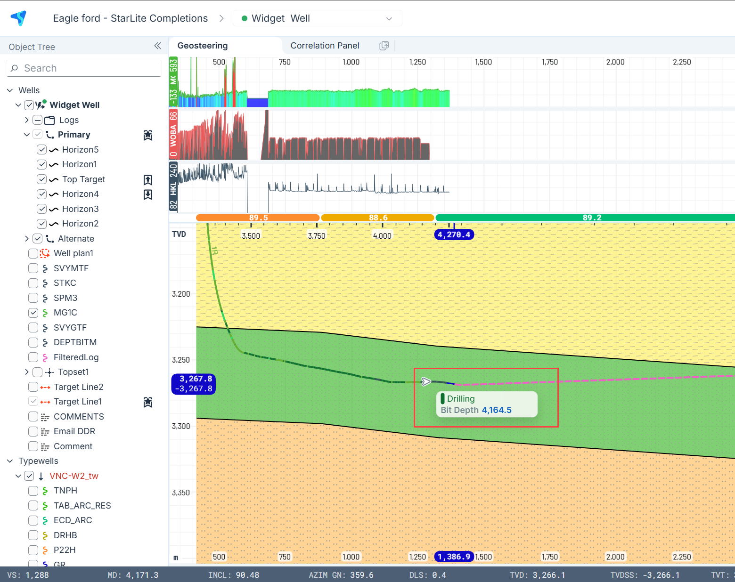Open Eagle ford - StarLite Completions breadcrumb
The height and width of the screenshot is (582, 735).
131,18
